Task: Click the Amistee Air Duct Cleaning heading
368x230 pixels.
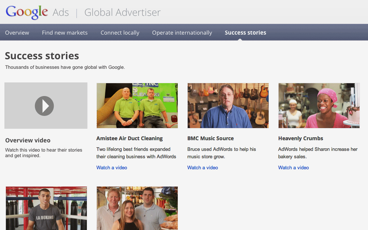Action: coord(130,138)
